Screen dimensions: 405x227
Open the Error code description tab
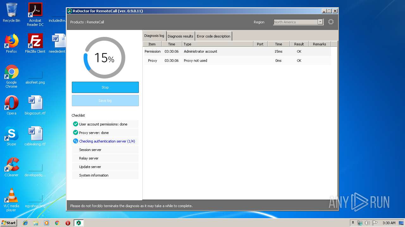tap(214, 36)
